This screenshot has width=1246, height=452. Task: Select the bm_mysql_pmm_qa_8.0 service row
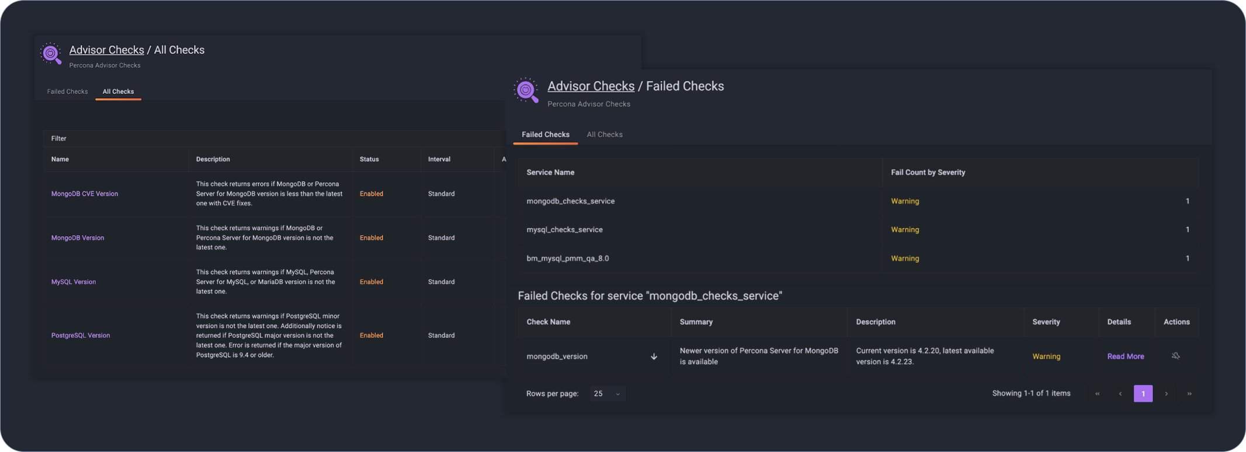858,258
